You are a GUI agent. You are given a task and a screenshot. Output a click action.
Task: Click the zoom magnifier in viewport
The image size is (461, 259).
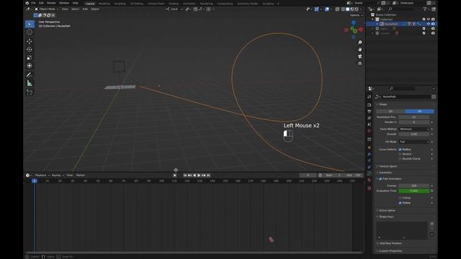coord(360,42)
